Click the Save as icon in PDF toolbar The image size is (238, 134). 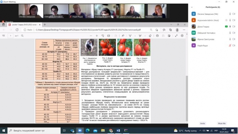(169, 36)
